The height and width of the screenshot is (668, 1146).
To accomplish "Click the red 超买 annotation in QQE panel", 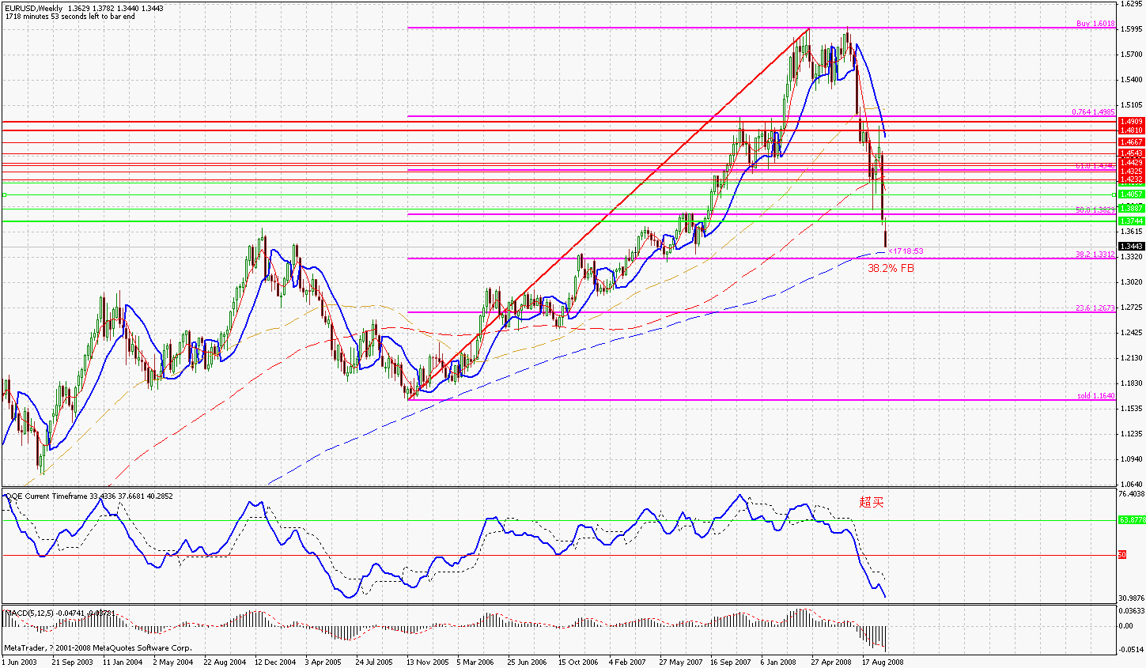I will [x=872, y=502].
